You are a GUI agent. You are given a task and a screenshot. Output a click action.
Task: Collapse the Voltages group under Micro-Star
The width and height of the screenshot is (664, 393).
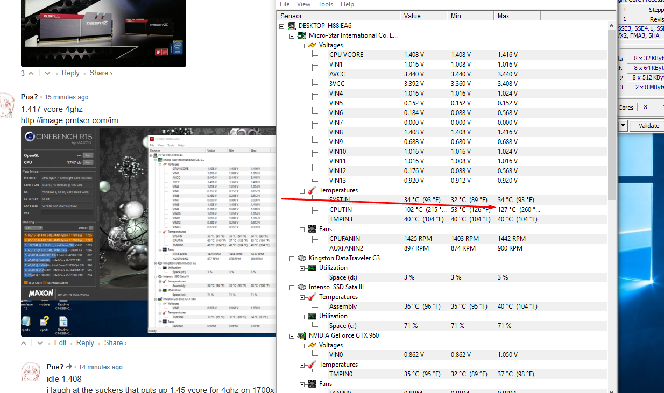point(302,45)
